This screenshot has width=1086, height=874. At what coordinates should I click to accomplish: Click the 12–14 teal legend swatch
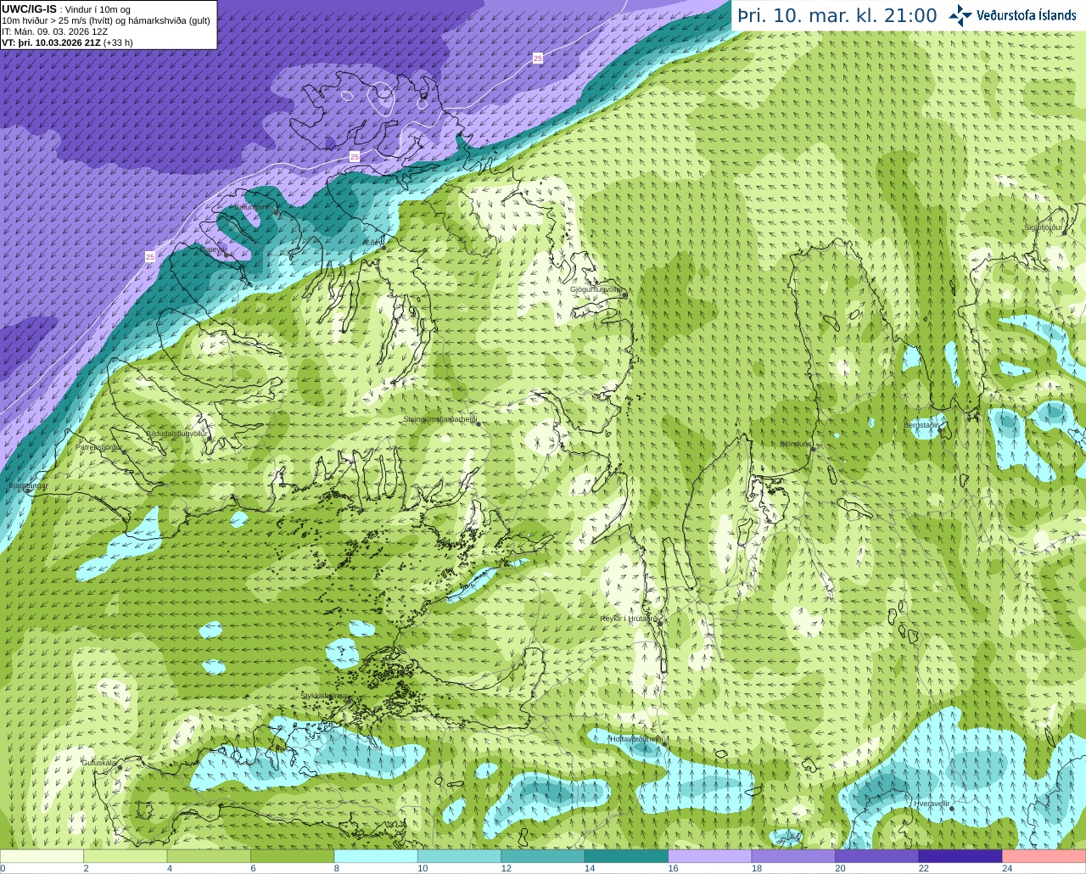tap(543, 856)
